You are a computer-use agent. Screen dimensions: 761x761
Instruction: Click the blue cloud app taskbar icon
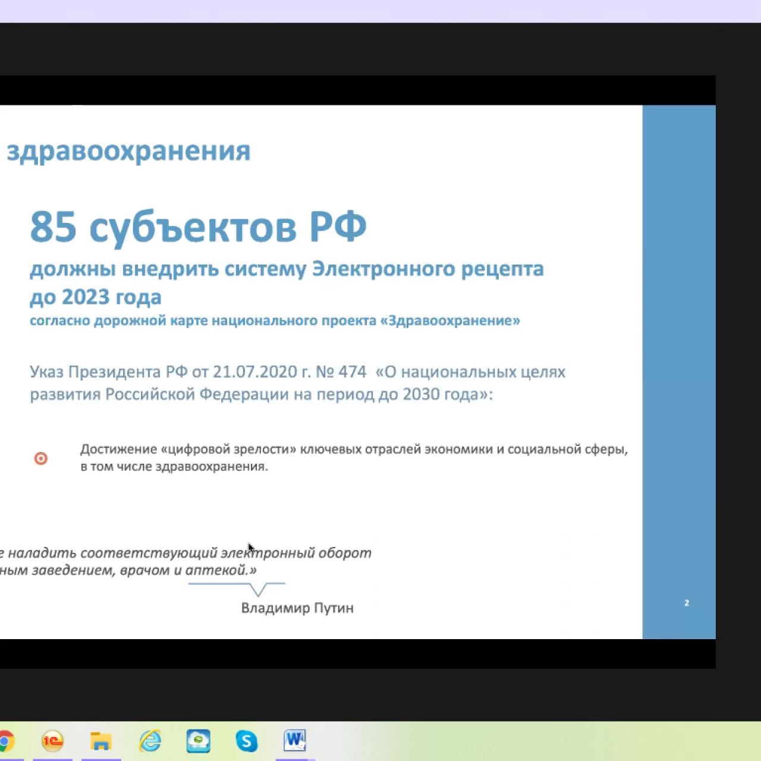[x=198, y=741]
